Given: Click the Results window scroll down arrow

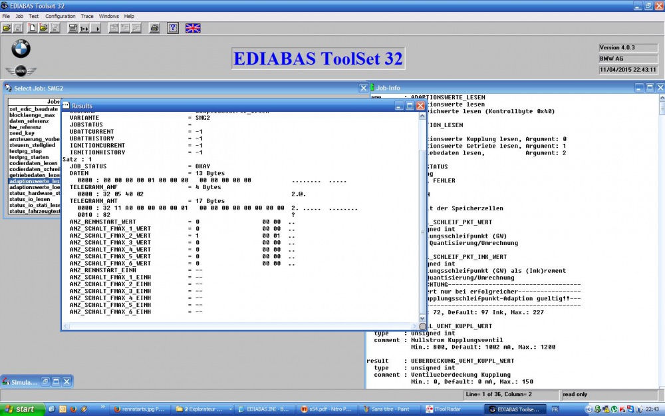Looking at the screenshot, I should [x=422, y=318].
